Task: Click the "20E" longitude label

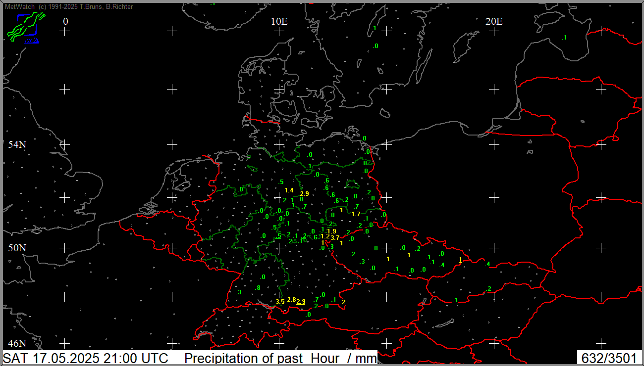Action: coord(494,21)
